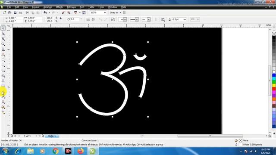Cut selection with scissors icon
This screenshot has height=155, width=276.
(x=28, y=12)
